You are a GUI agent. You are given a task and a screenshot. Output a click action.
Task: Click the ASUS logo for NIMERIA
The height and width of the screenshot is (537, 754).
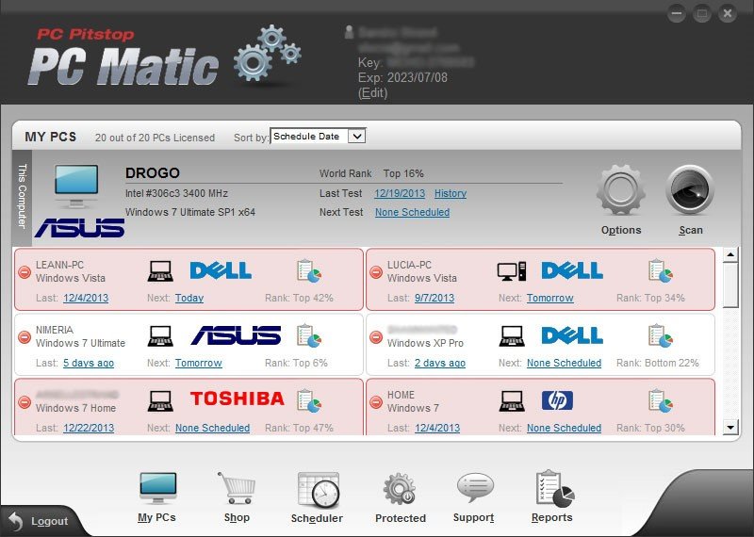[237, 335]
